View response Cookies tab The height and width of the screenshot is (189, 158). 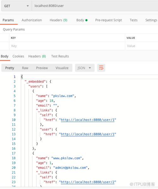[18, 56]
